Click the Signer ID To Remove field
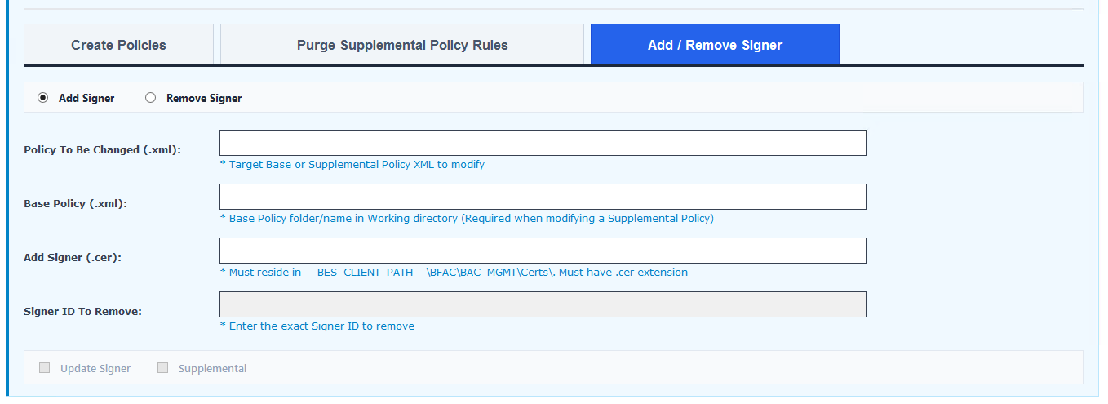Viewport: 1108px width, 404px height. [x=543, y=304]
